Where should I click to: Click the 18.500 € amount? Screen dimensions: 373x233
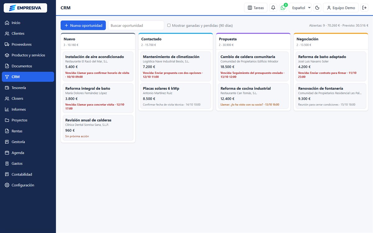tap(227, 67)
